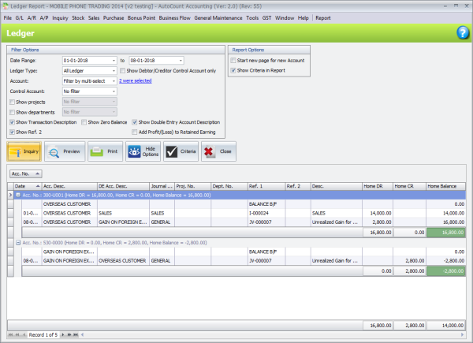Viewport: 473px width, 343px height.
Task: Click the Print button
Action: click(x=106, y=151)
